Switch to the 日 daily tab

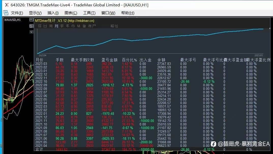click(45, 26)
